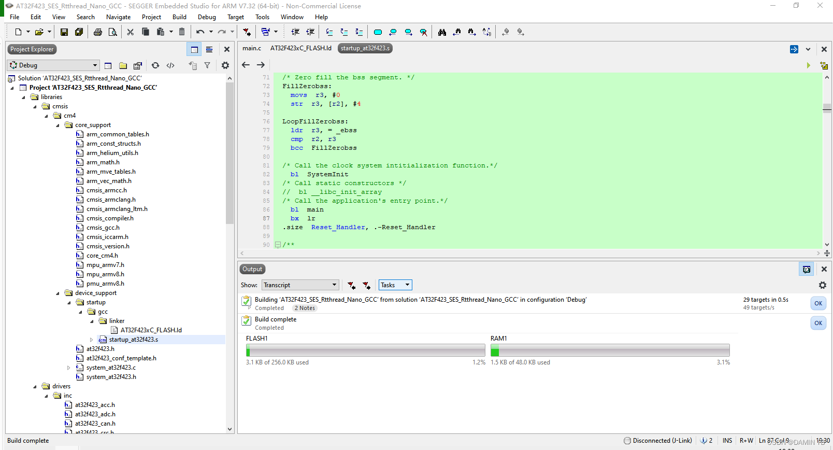833x450 pixels.
Task: Click the Increase Indent icon
Action: pyautogui.click(x=295, y=32)
